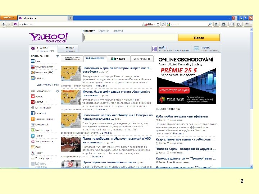The image size is (259, 194).
Task: Open sports headline Кузнецов удаляется — Трактор
Action: [186, 158]
